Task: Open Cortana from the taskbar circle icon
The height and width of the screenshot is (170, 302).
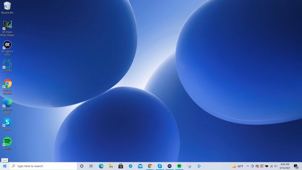Action: click(82, 166)
